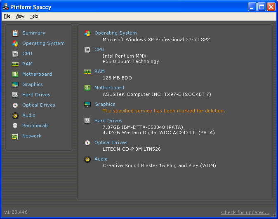Click the Optical Drives disc icon in sidebar
Image resolution: width=278 pixels, height=219 pixels.
[x=15, y=105]
